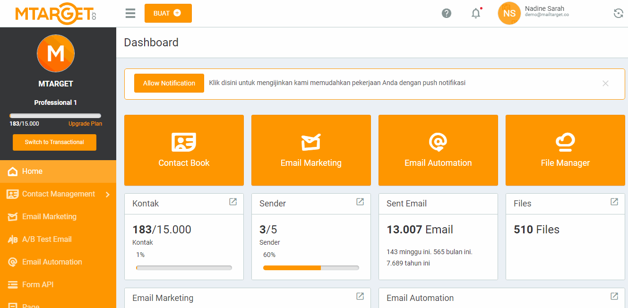Screen dimensions: 628x308
Task: Open the File Manager tile
Action: tap(565, 150)
